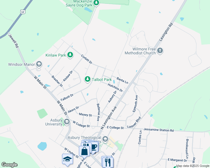210x168 pixels.
Task: Click the fork and knife restaurant marker
Action: [x=108, y=162]
